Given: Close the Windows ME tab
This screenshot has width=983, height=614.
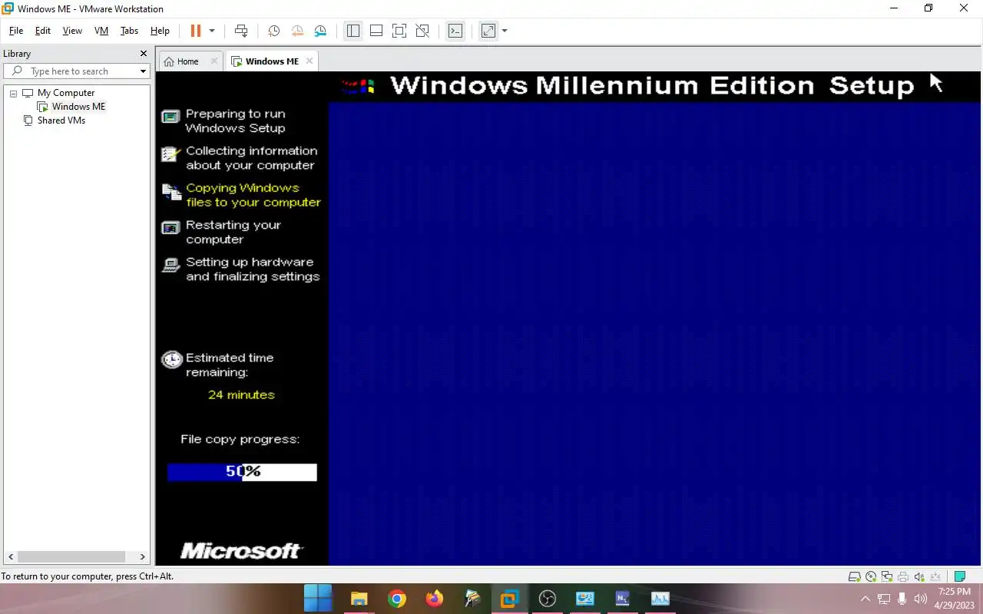Looking at the screenshot, I should (309, 61).
